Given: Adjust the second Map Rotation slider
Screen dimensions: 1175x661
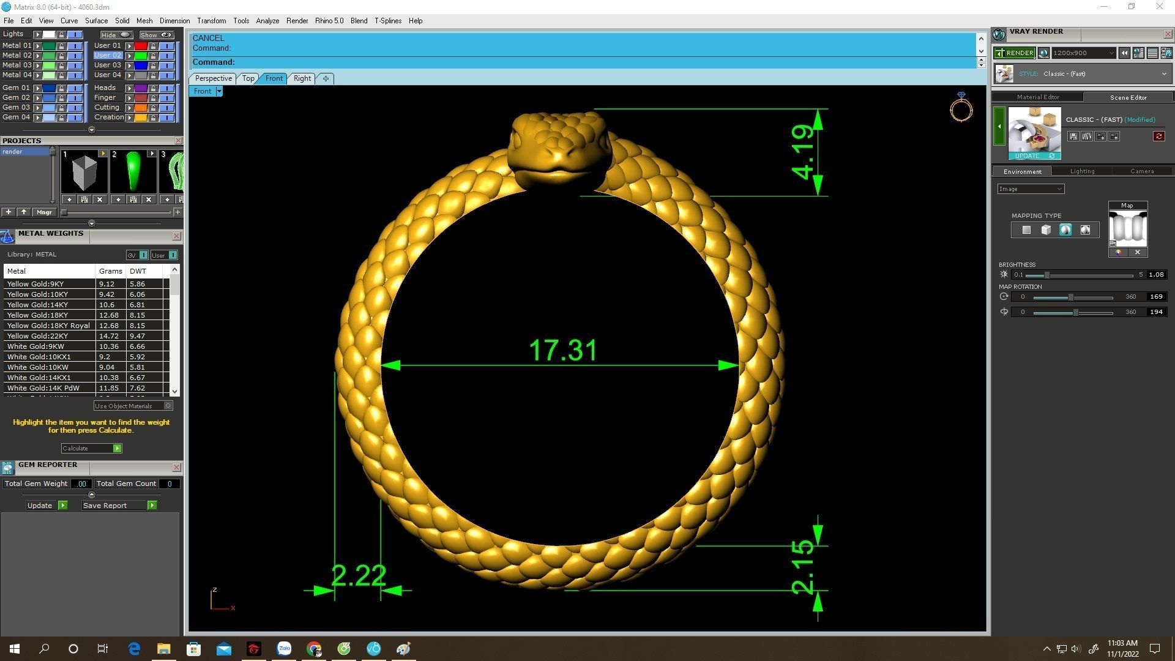Looking at the screenshot, I should click(x=1075, y=312).
